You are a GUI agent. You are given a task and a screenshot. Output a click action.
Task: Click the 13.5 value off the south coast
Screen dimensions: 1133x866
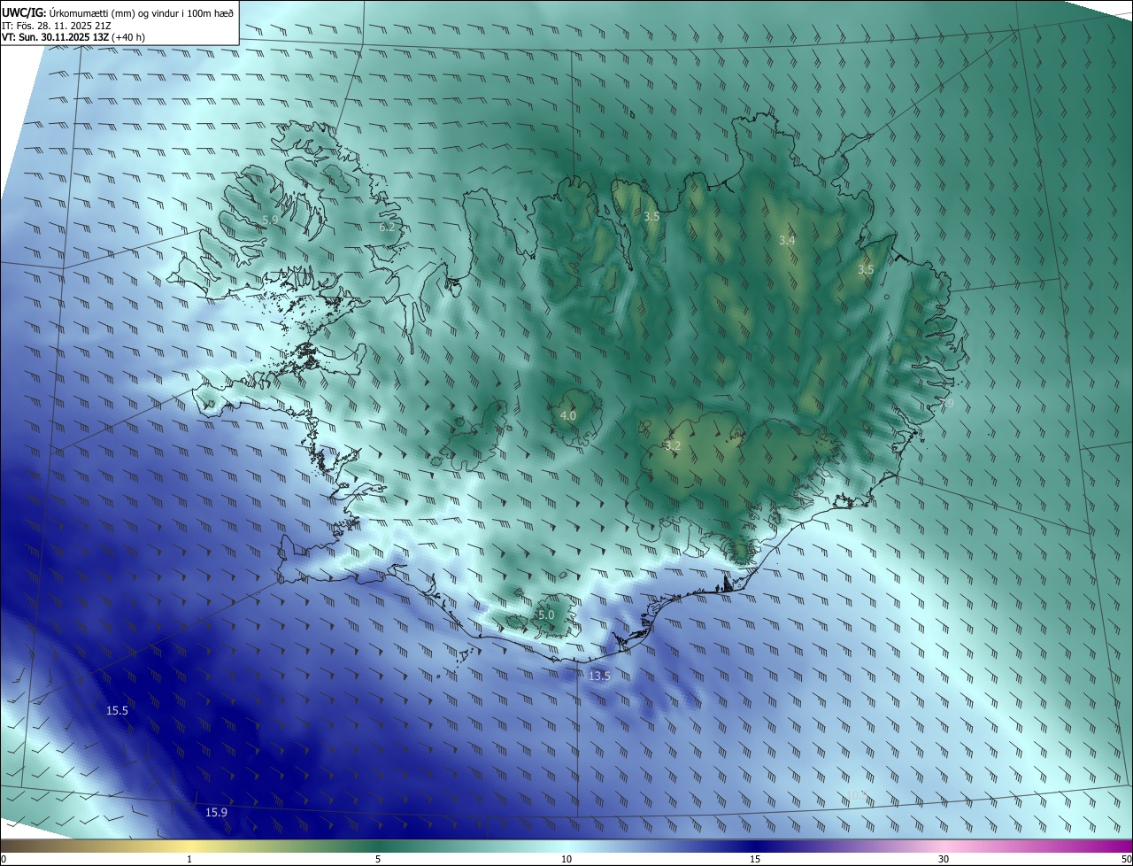point(599,676)
